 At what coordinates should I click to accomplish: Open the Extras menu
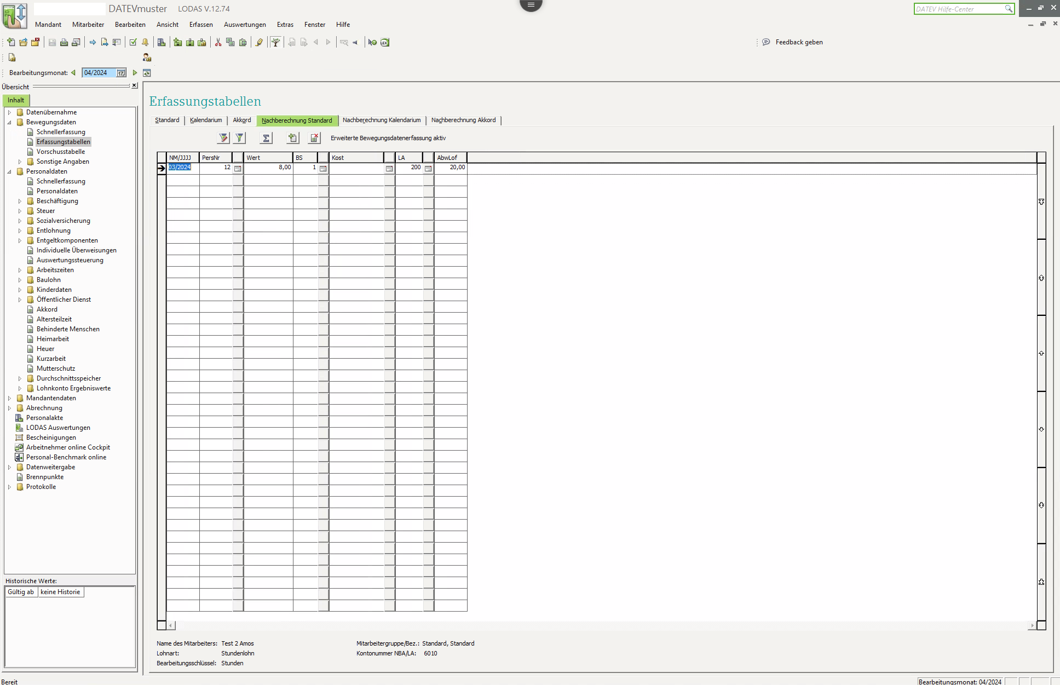pyautogui.click(x=285, y=25)
